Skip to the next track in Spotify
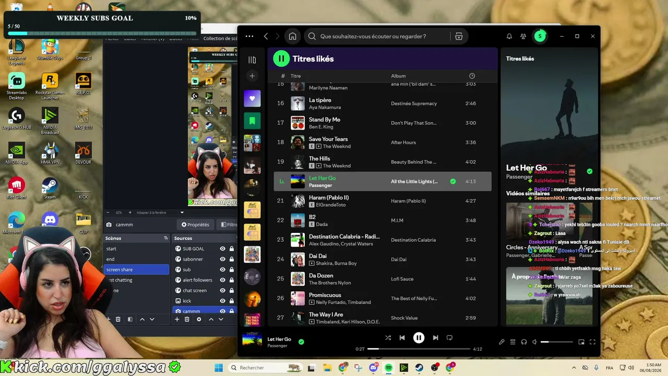Viewport: 668px width, 376px height. pos(435,338)
